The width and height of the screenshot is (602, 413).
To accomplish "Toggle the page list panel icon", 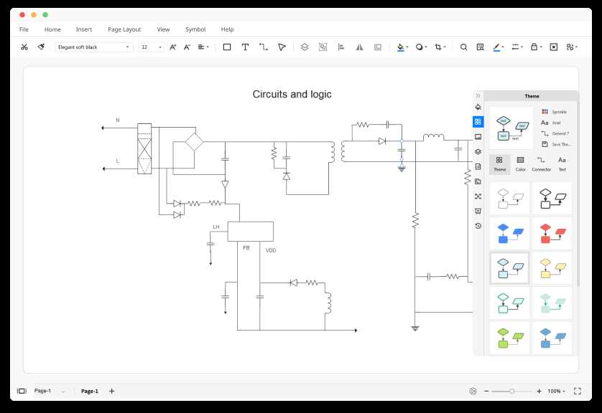I will (22, 391).
